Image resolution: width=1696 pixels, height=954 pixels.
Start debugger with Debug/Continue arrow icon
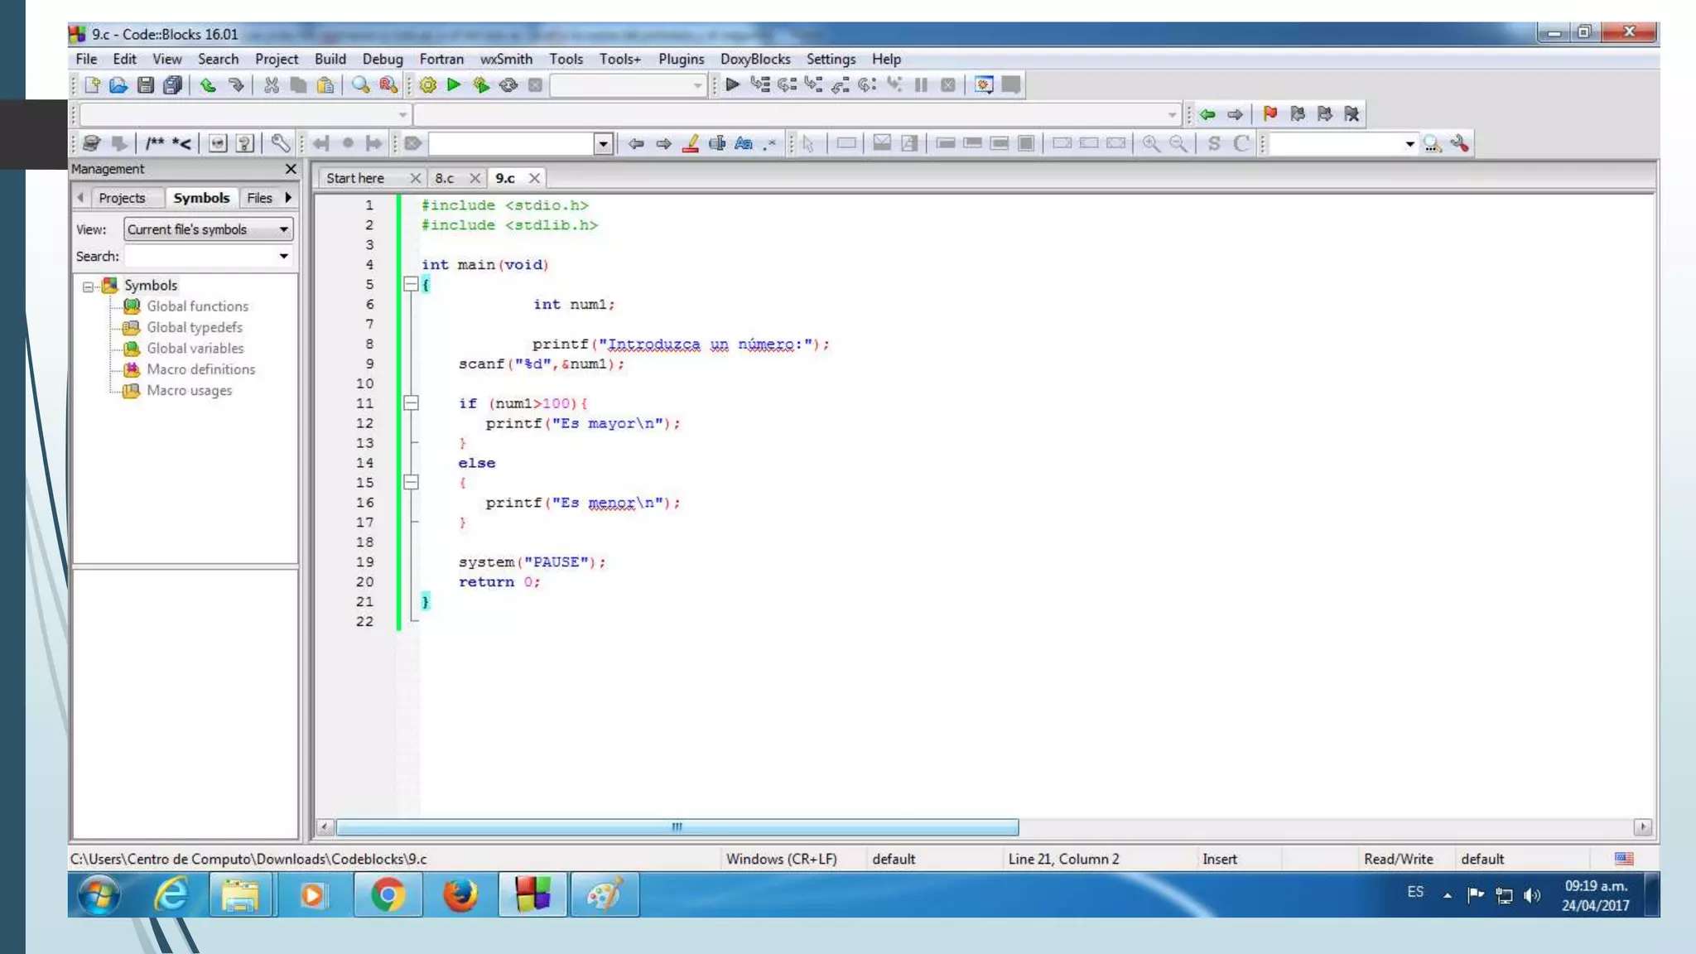(x=732, y=85)
